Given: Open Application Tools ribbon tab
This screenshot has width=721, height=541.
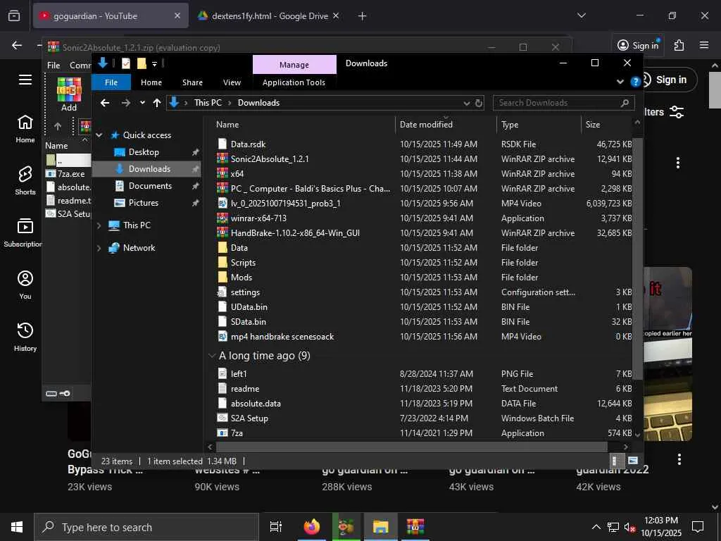Looking at the screenshot, I should (294, 82).
